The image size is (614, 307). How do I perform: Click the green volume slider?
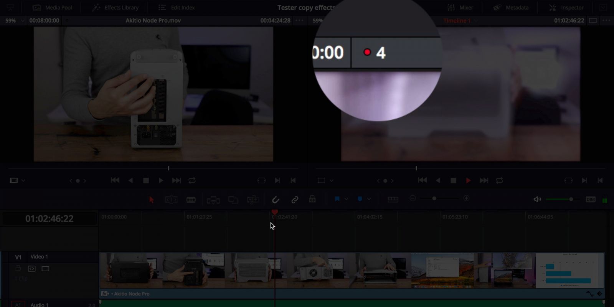(x=559, y=199)
